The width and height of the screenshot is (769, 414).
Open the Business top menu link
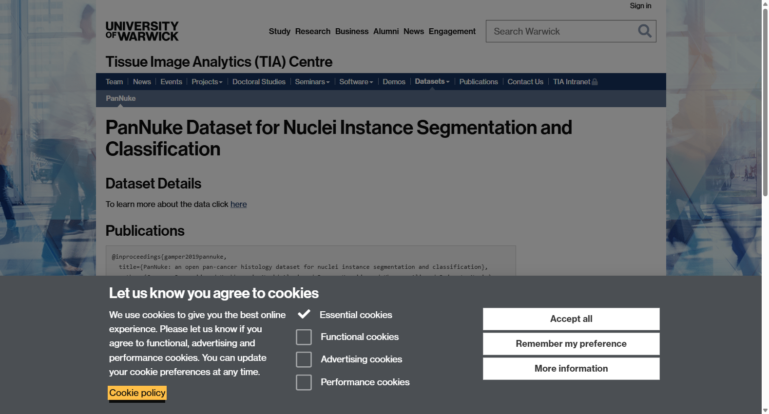352,31
